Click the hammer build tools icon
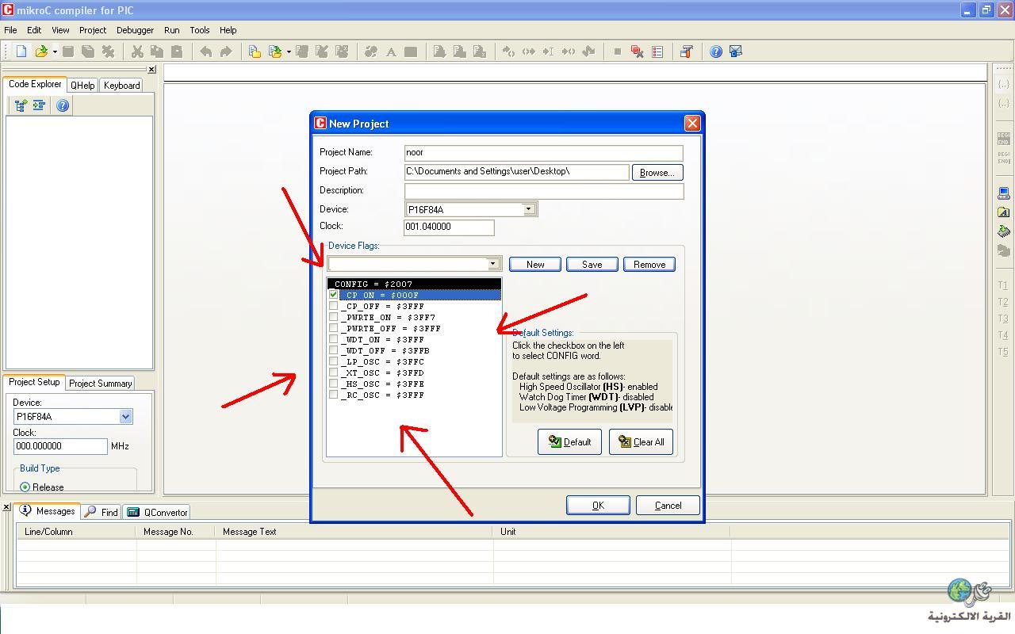 tap(687, 52)
